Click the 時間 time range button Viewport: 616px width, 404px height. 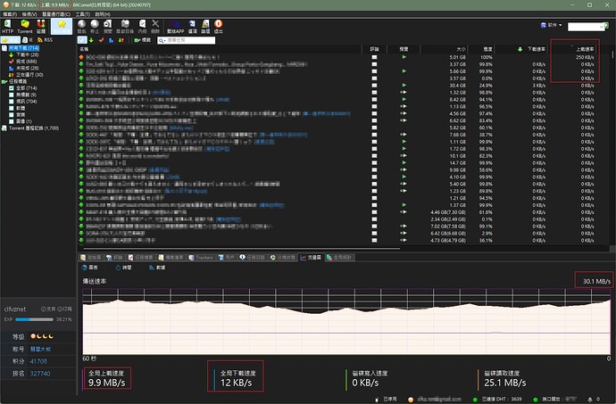click(123, 268)
